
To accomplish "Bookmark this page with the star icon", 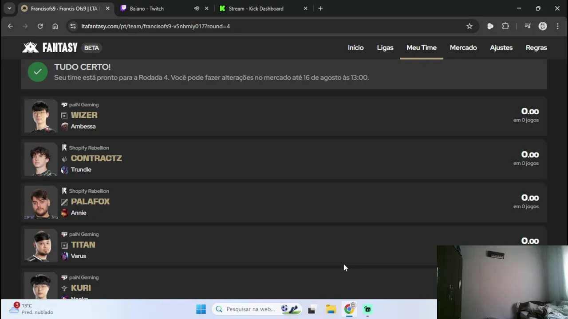I will pyautogui.click(x=469, y=26).
